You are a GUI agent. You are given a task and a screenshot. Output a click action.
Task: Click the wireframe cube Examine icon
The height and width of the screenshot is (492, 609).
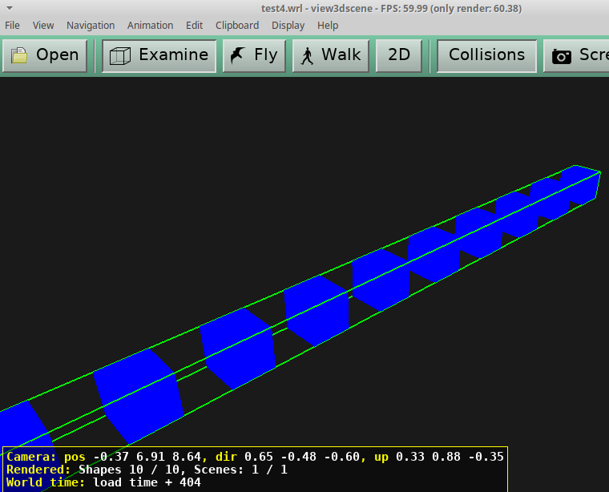click(120, 56)
